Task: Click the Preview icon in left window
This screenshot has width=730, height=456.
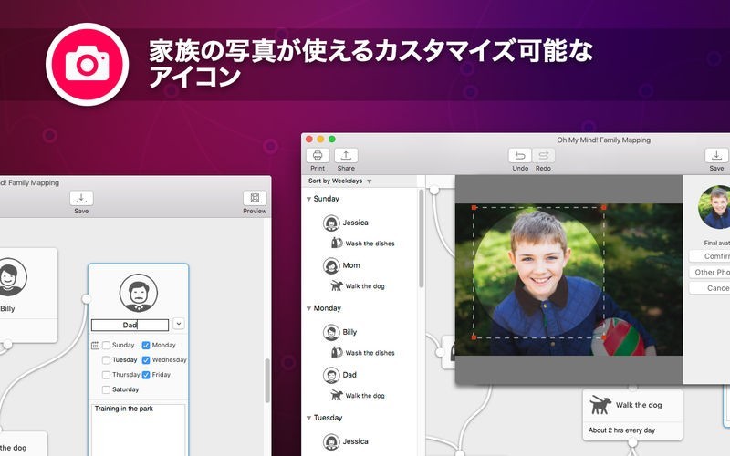Action: click(255, 198)
